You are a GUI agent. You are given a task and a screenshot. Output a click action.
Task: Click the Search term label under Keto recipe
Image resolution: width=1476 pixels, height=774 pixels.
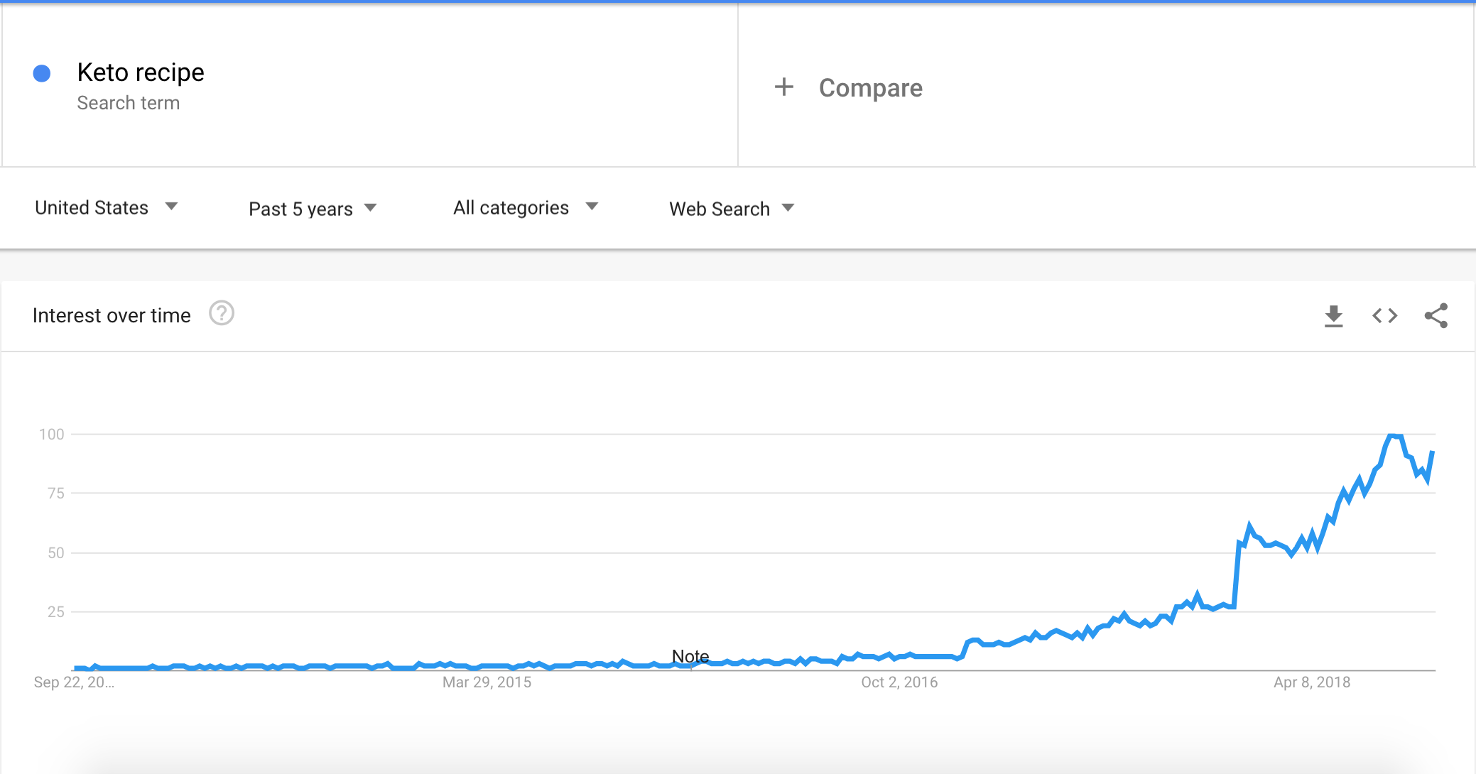coord(129,103)
